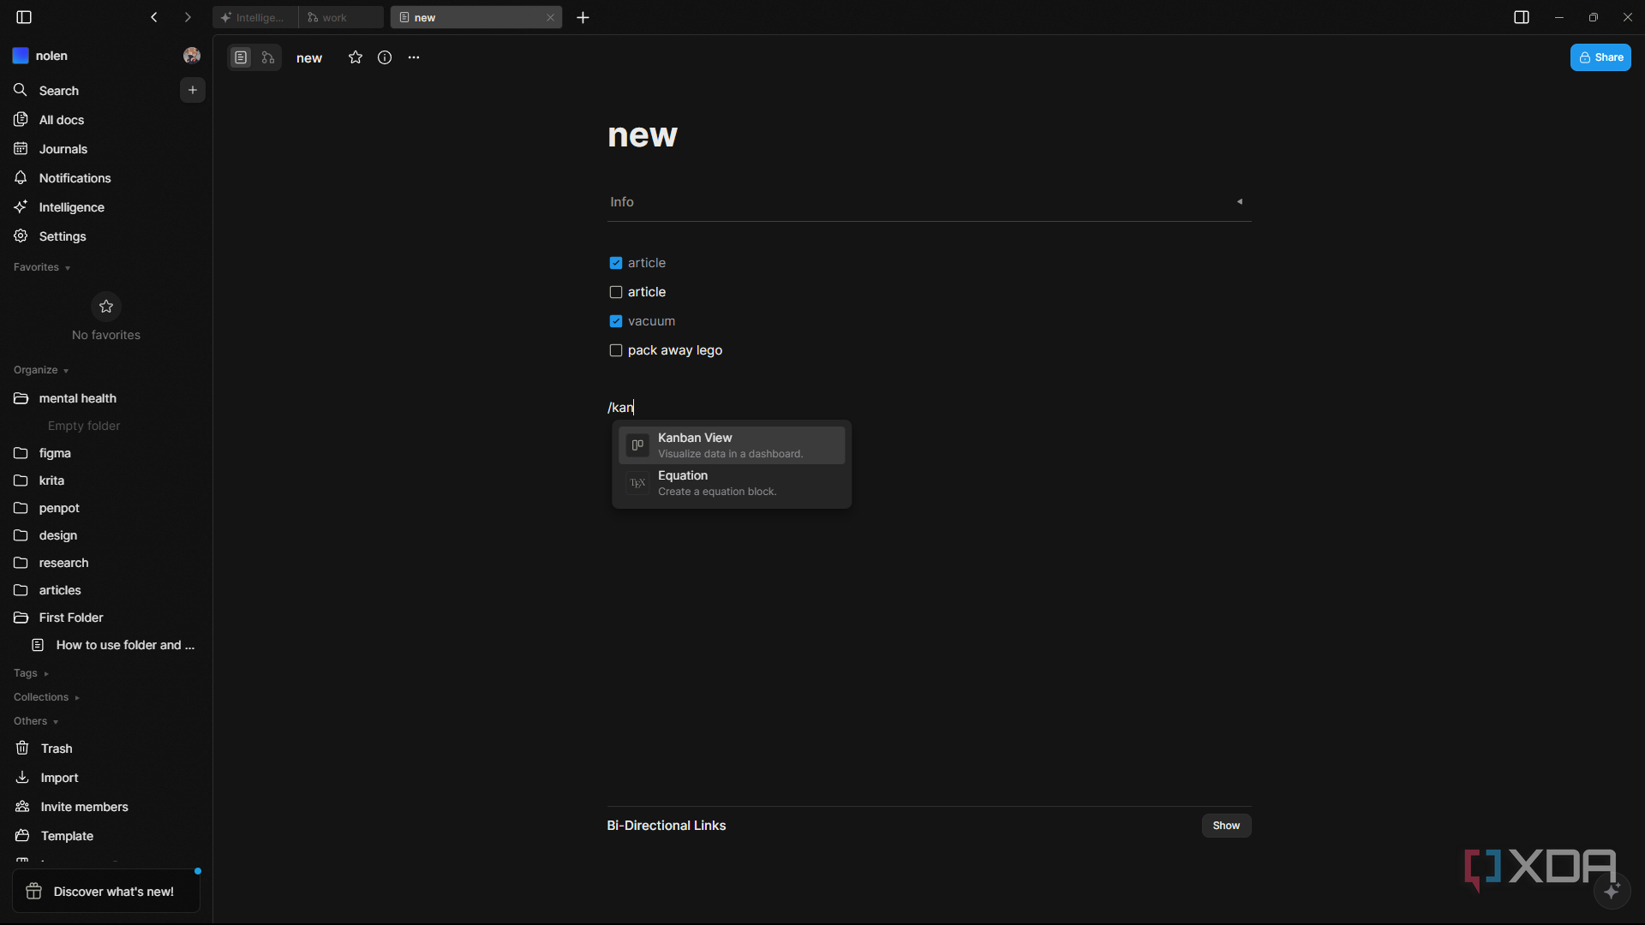The width and height of the screenshot is (1645, 925).
Task: Check the pack away lego checkbox
Action: point(616,350)
